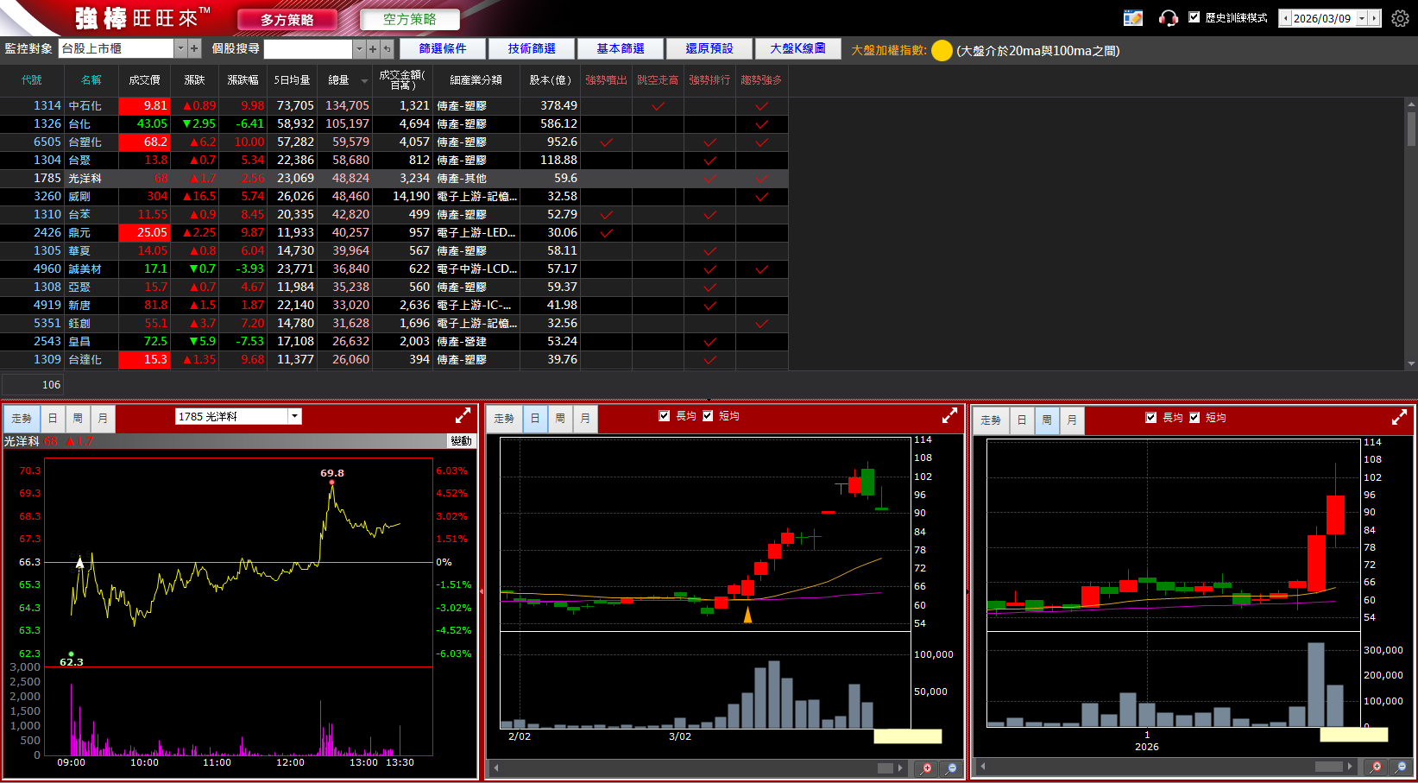Open the 1785 光洋科 stock selector dropdown
This screenshot has width=1418, height=783.
(294, 416)
